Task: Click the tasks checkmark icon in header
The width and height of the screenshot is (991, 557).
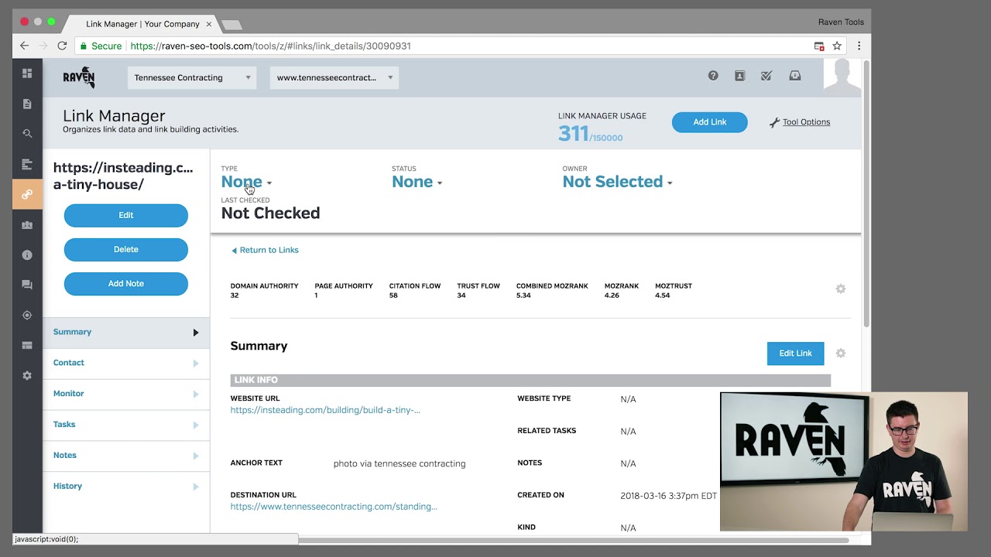Action: tap(766, 76)
